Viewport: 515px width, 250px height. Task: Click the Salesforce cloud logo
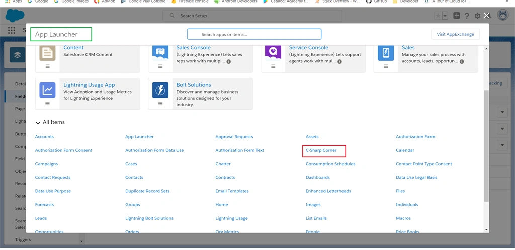click(15, 16)
